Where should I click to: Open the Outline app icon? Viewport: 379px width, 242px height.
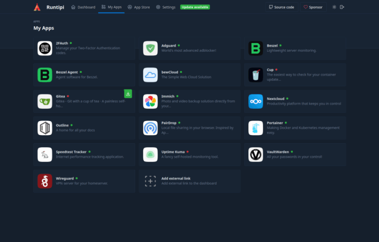[45, 128]
